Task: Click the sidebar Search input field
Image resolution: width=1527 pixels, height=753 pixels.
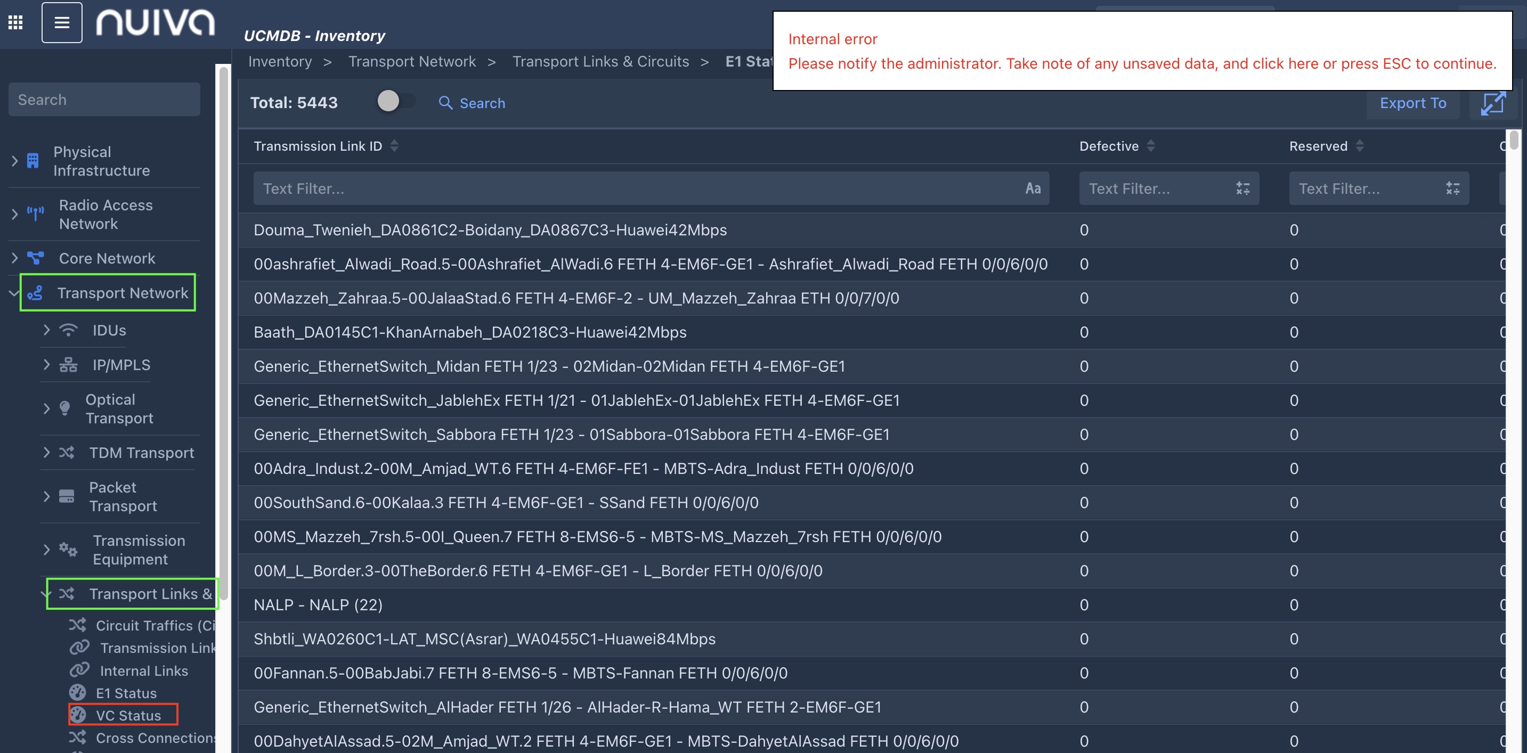Action: coord(104,100)
